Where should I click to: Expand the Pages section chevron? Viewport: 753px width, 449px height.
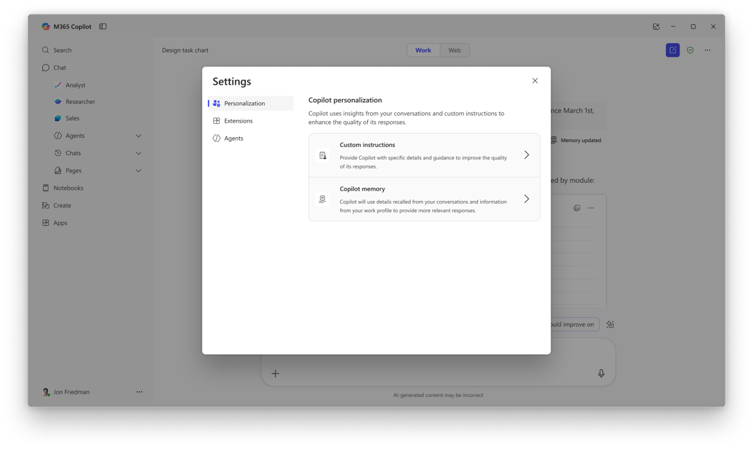point(139,170)
